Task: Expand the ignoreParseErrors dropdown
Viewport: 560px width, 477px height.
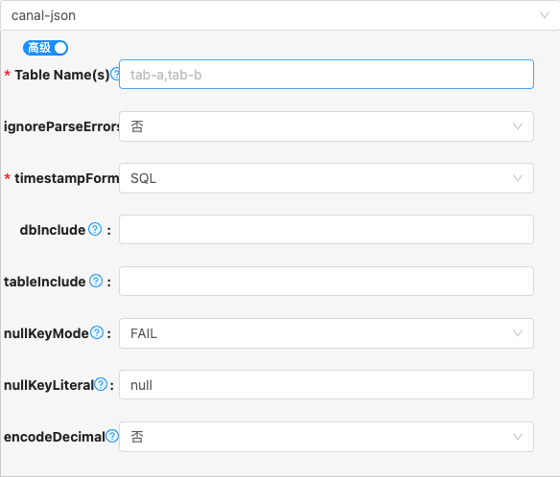Action: click(x=326, y=126)
